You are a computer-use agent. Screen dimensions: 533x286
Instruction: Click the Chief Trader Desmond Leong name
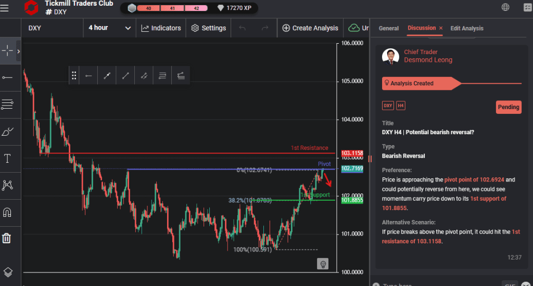pyautogui.click(x=428, y=56)
